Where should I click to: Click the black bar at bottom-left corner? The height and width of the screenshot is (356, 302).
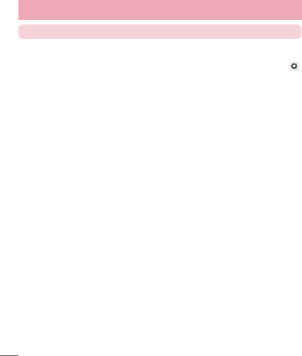pos(9,355)
